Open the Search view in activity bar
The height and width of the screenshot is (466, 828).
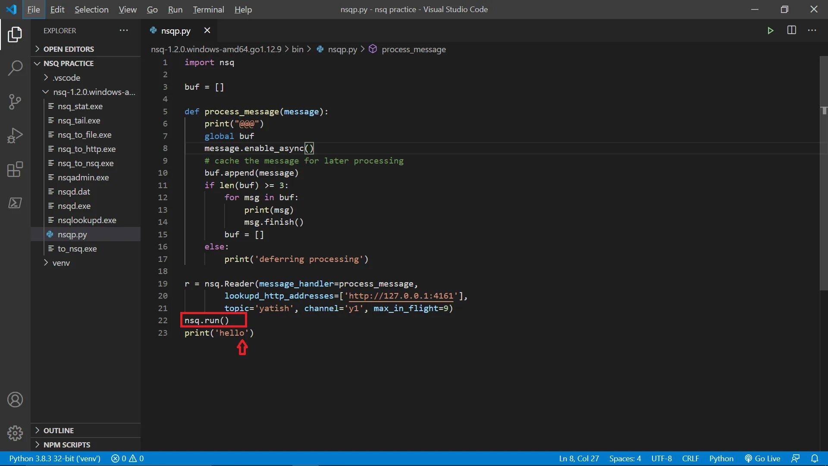[x=15, y=68]
